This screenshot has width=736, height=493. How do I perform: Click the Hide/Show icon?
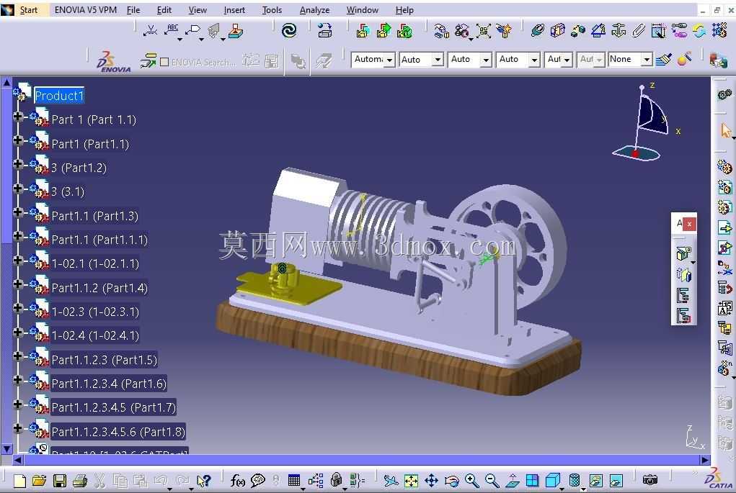pyautogui.click(x=595, y=480)
